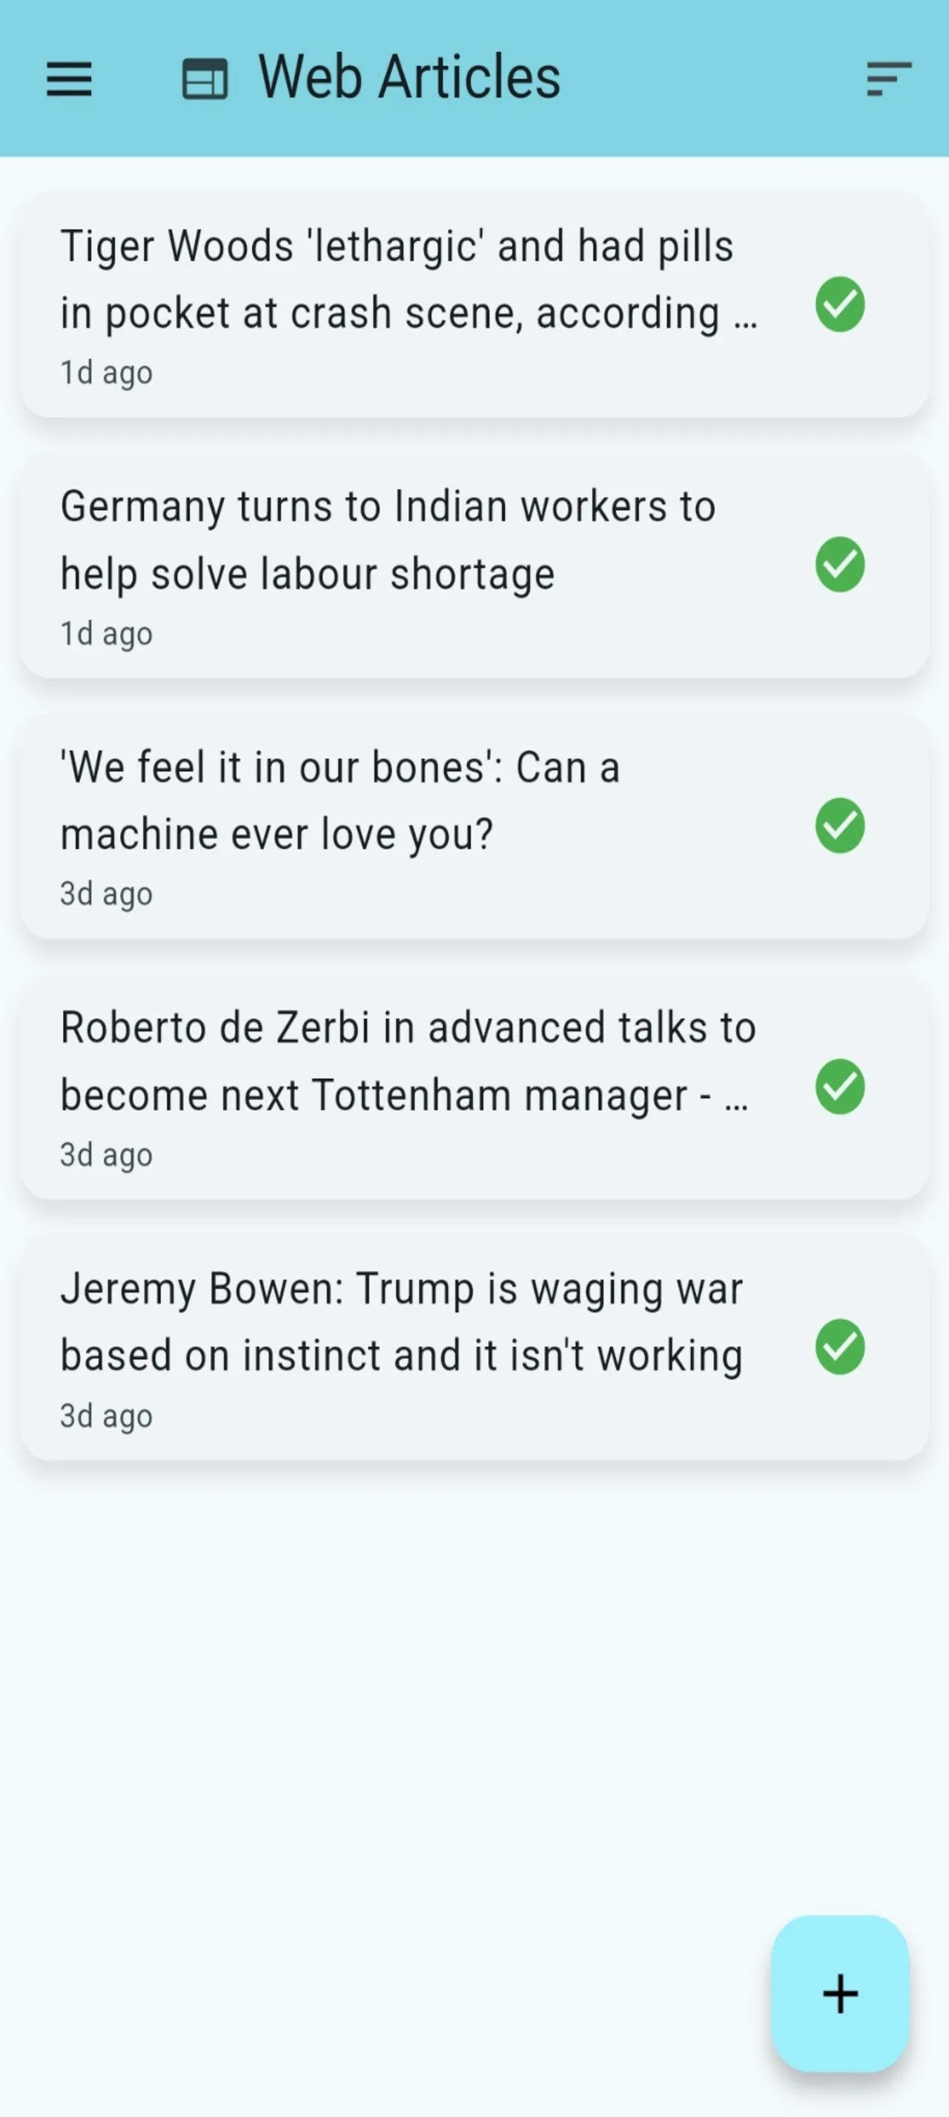Tap the 1d ago label under the Tiger Woods headline
Viewport: 949px width, 2117px height.
(106, 372)
